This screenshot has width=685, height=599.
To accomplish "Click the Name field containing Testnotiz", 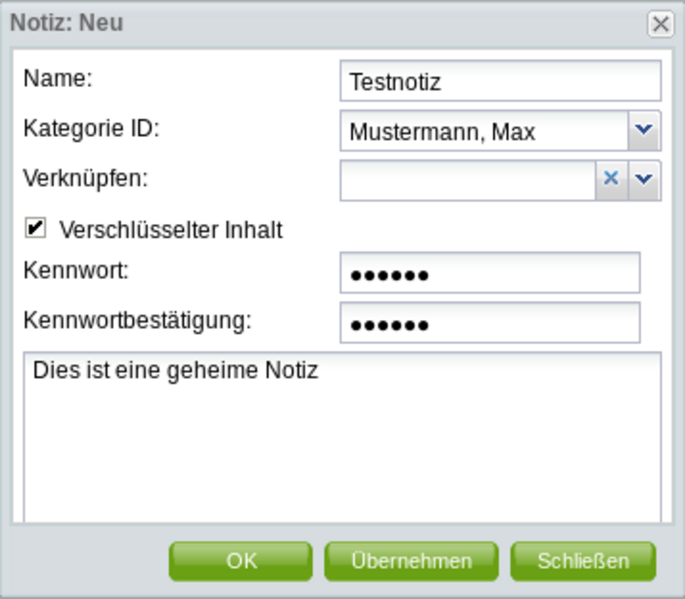I will [500, 82].
